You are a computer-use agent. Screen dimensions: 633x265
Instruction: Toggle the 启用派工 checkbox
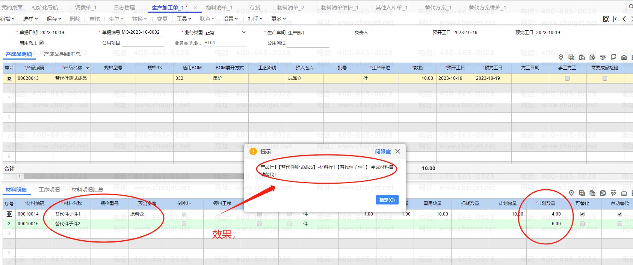tap(41, 43)
